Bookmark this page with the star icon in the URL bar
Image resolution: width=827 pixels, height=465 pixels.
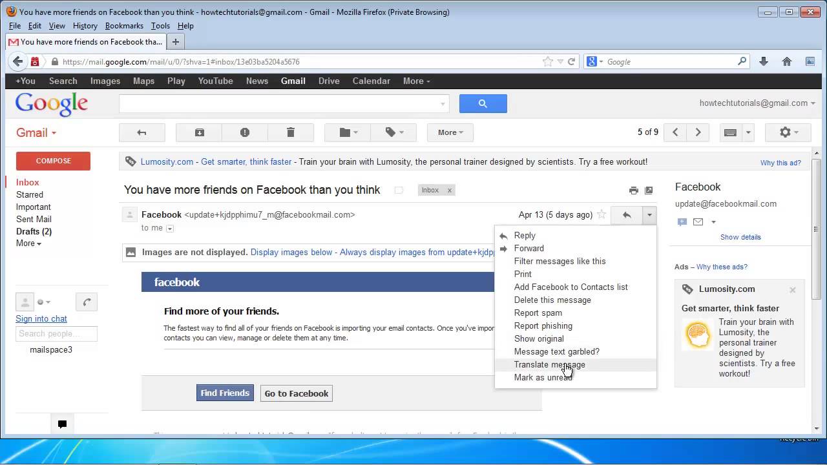548,62
